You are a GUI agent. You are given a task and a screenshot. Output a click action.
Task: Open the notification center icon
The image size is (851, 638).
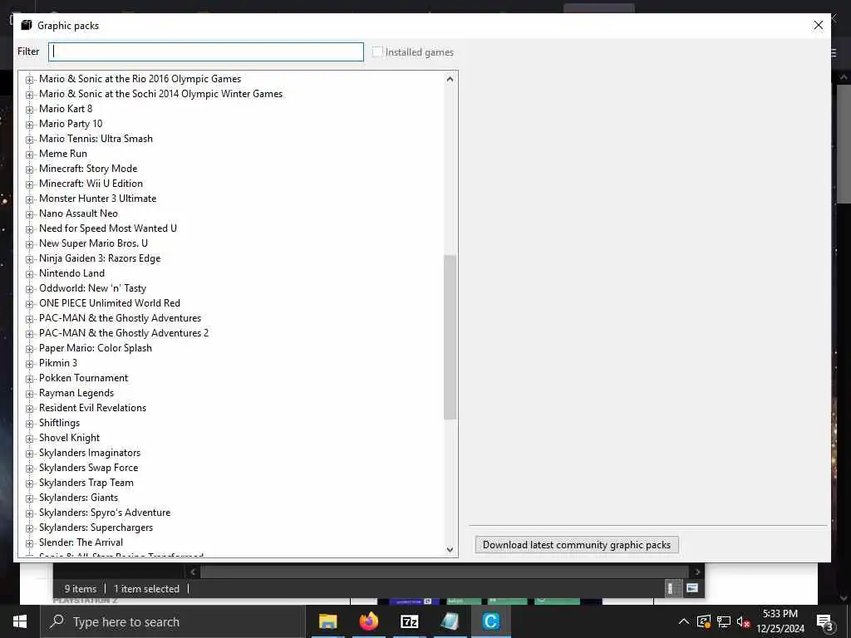(824, 622)
